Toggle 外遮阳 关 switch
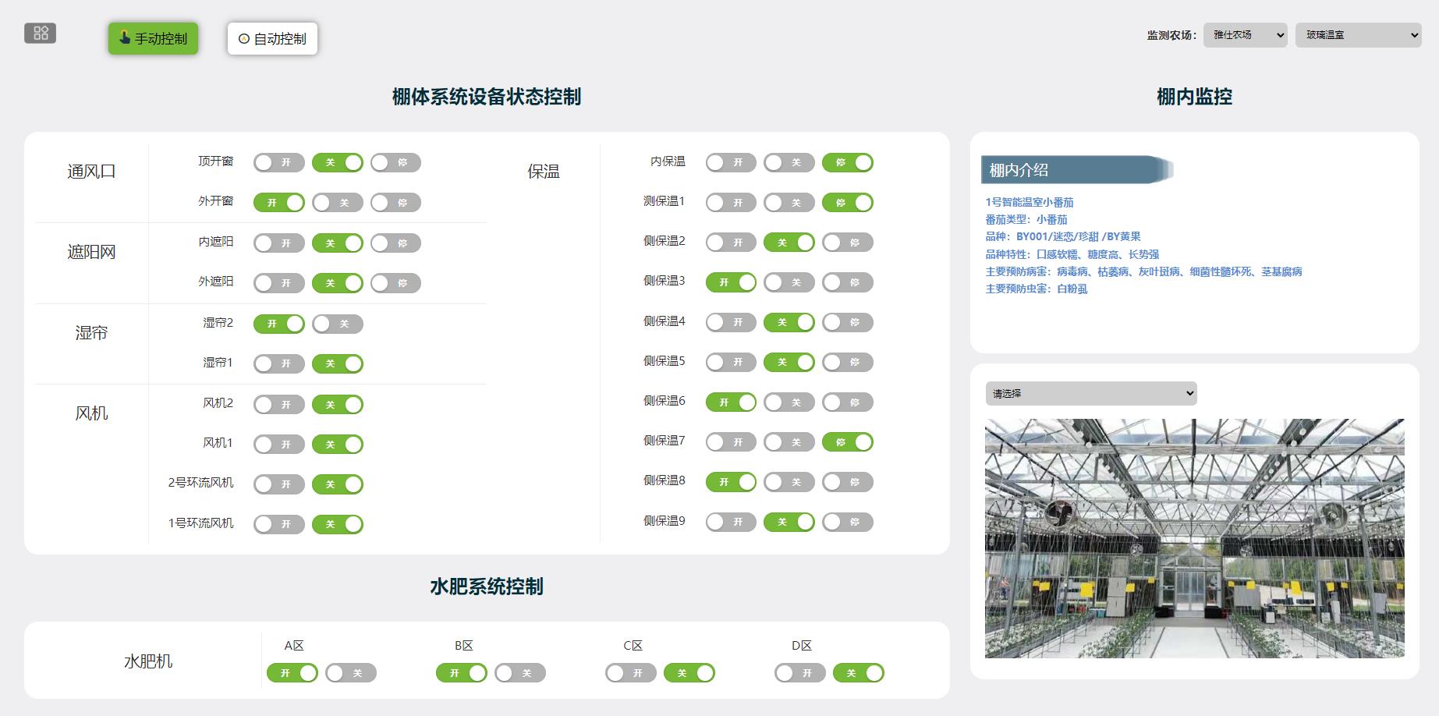Screen dimensions: 1439x716 point(337,283)
